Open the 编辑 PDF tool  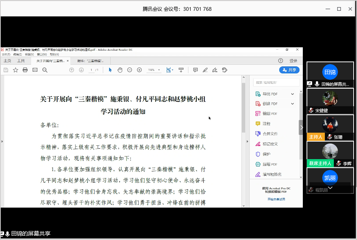click(270, 114)
